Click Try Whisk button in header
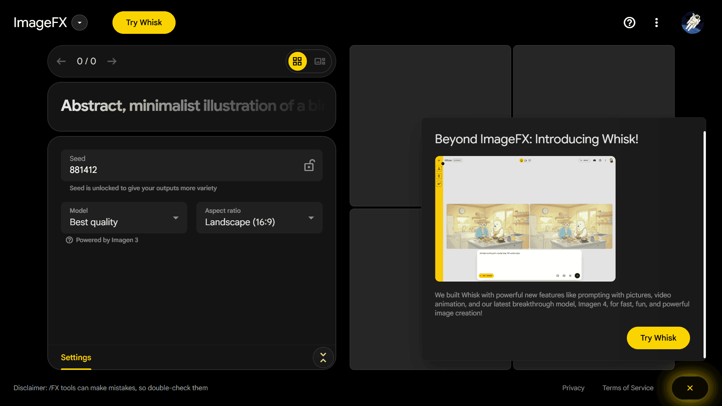The width and height of the screenshot is (722, 406). pos(144,23)
